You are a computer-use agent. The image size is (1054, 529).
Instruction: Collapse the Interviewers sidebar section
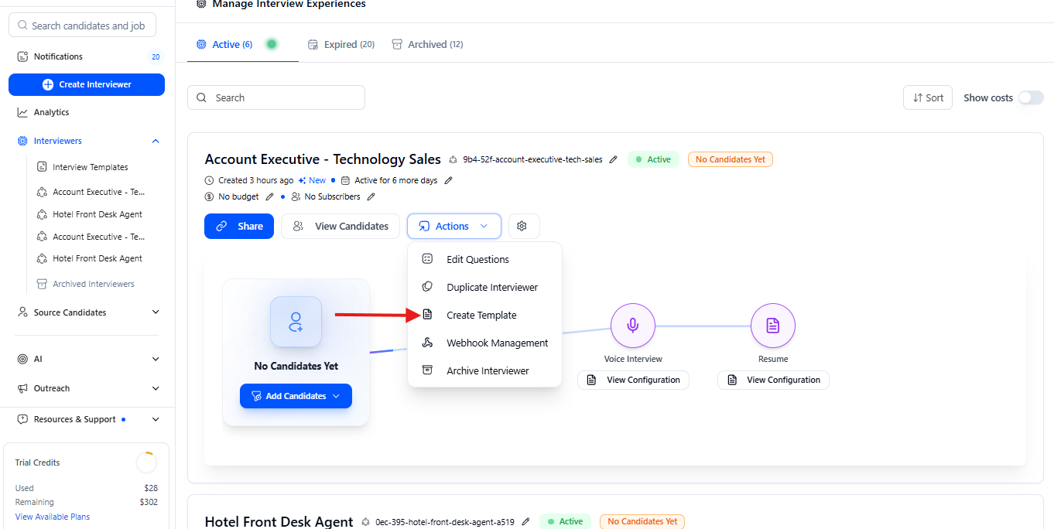(156, 141)
